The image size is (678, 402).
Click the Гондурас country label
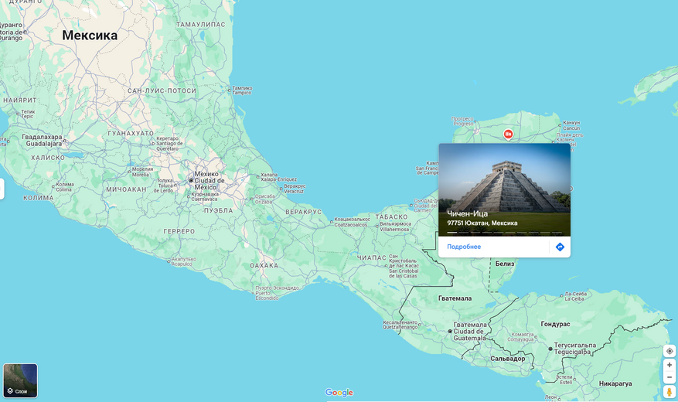point(555,324)
